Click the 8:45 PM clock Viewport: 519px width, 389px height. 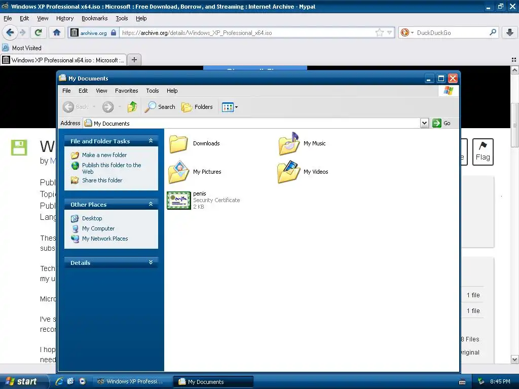(x=500, y=381)
